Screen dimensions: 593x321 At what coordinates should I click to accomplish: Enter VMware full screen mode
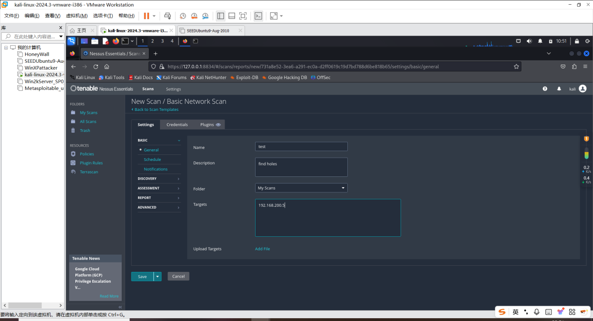pyautogui.click(x=243, y=16)
